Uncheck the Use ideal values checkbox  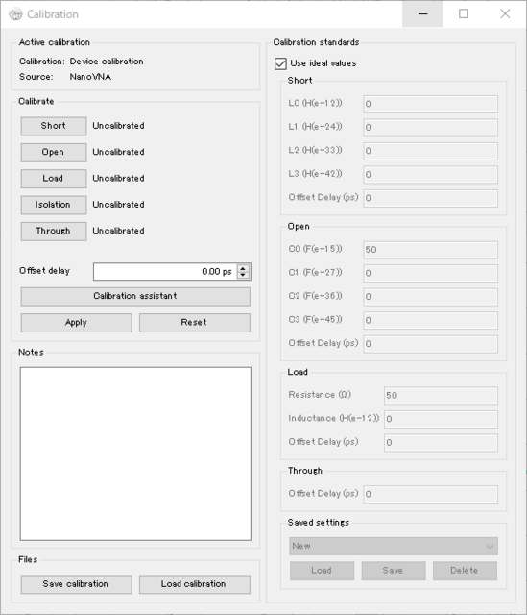tap(280, 63)
